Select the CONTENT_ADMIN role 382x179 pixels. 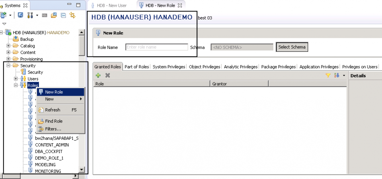point(52,145)
